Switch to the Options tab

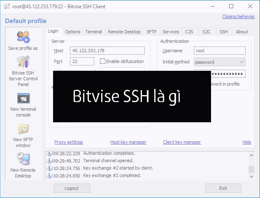point(73,32)
